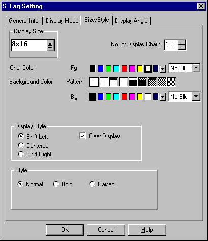Pick the red Fg character color
The height and width of the screenshot is (241, 208).
pyautogui.click(x=124, y=69)
